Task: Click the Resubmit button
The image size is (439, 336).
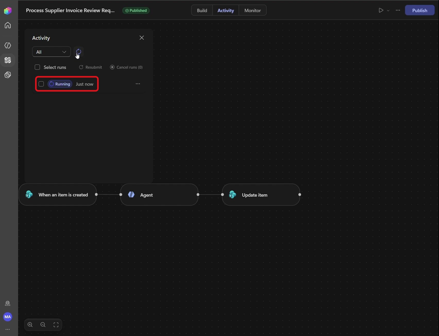Action: click(x=90, y=67)
